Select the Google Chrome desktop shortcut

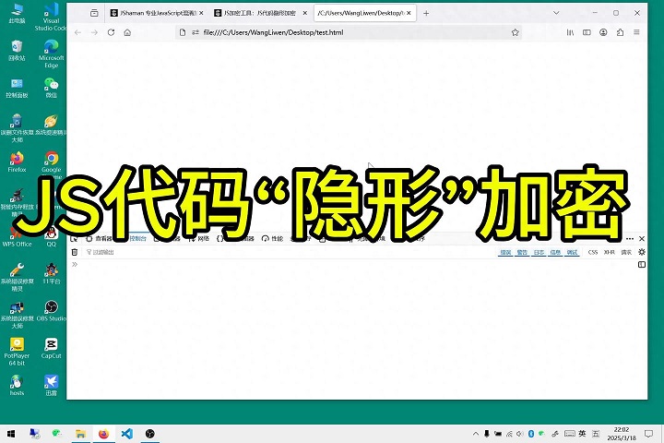pos(52,165)
